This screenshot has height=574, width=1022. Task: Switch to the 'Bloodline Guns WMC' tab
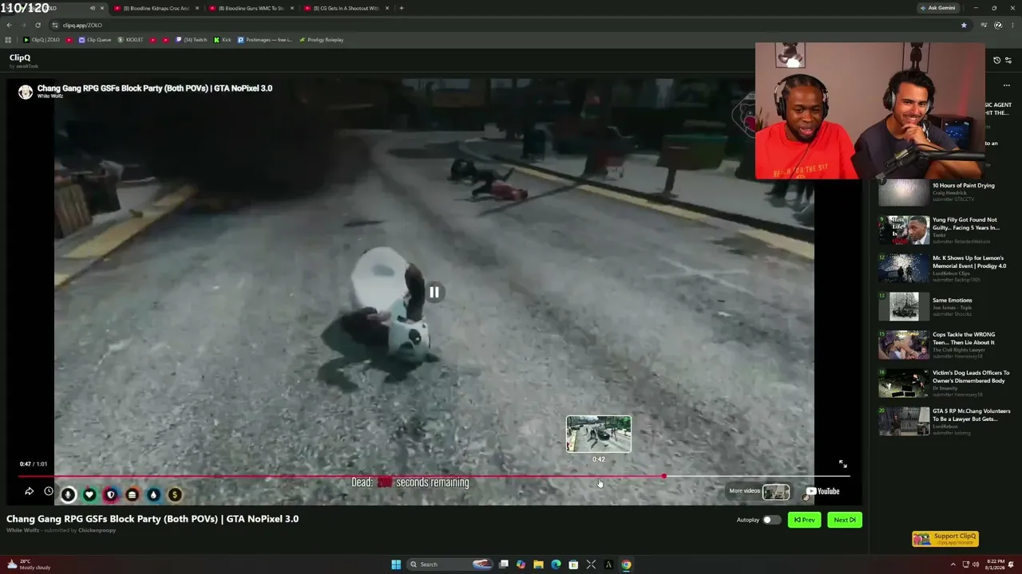tap(251, 8)
